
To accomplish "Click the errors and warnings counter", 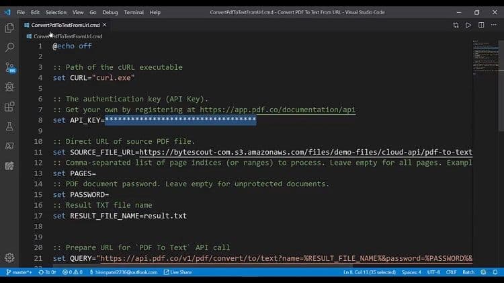I will (x=72, y=272).
